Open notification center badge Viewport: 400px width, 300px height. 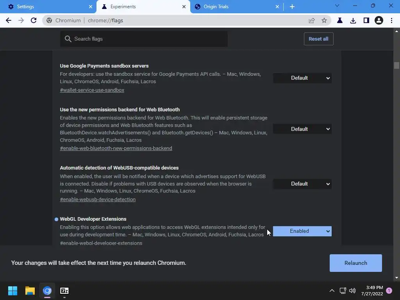click(x=389, y=291)
